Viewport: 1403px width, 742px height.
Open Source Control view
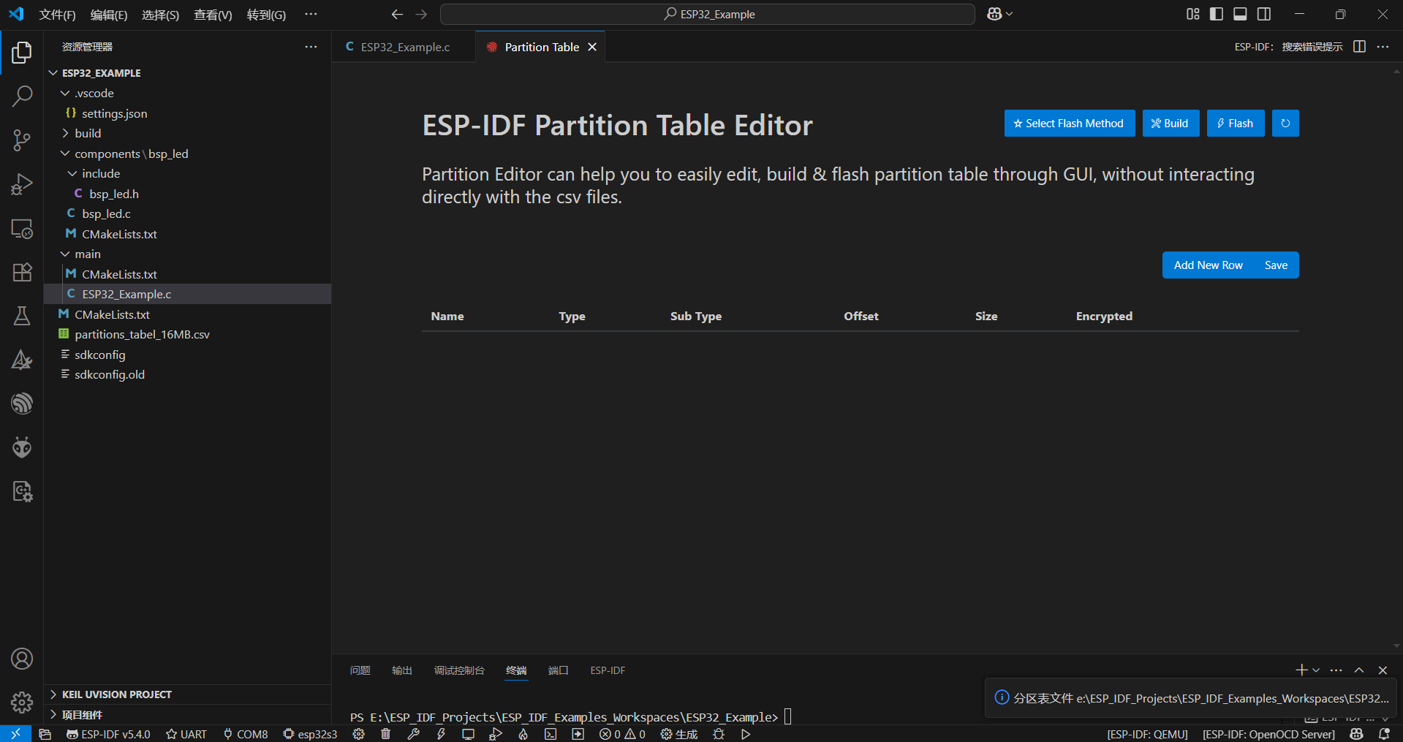[x=22, y=140]
